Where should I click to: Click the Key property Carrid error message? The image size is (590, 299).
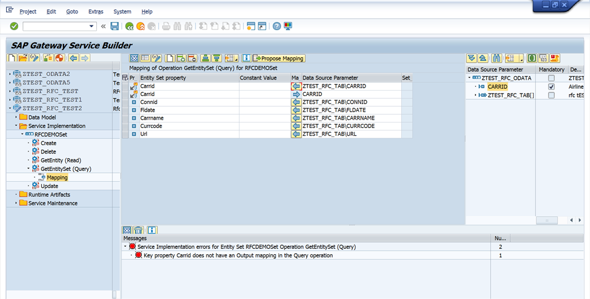click(238, 256)
